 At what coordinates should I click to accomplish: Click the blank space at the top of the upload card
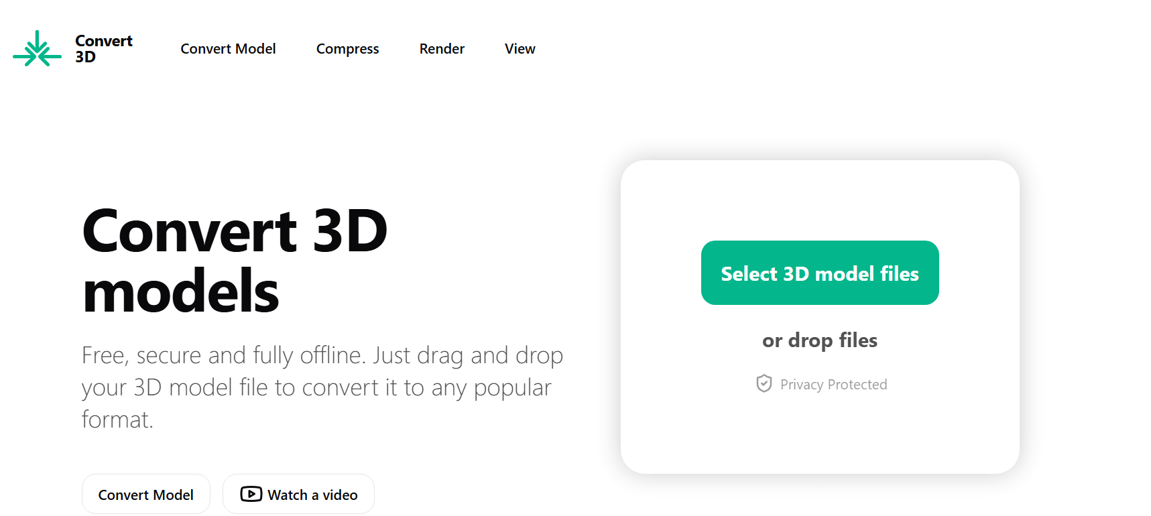coord(819,200)
